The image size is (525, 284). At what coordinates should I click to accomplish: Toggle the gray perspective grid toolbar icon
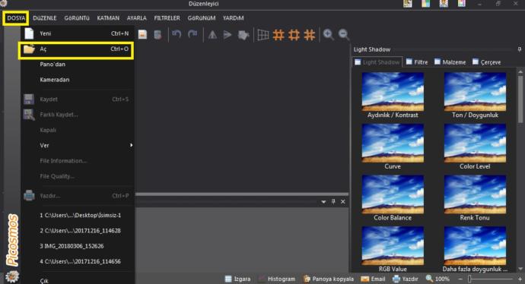click(x=263, y=35)
